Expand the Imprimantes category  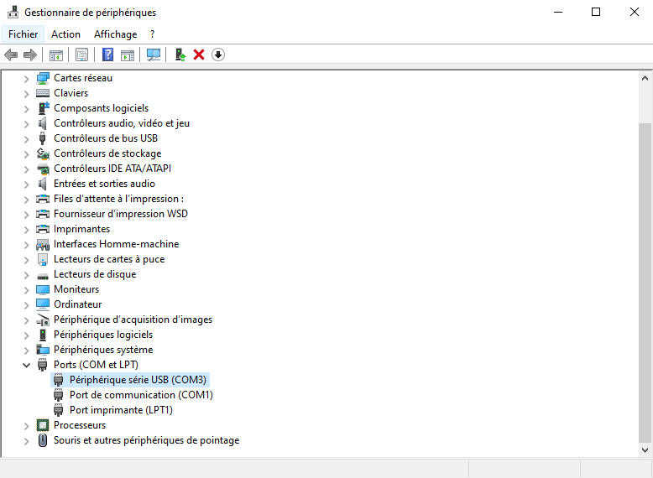(x=26, y=229)
